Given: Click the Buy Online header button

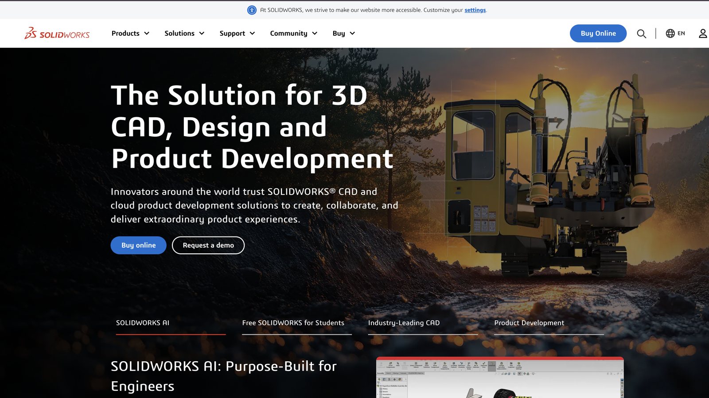Looking at the screenshot, I should click(x=598, y=33).
